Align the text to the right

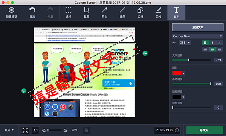pos(219,49)
